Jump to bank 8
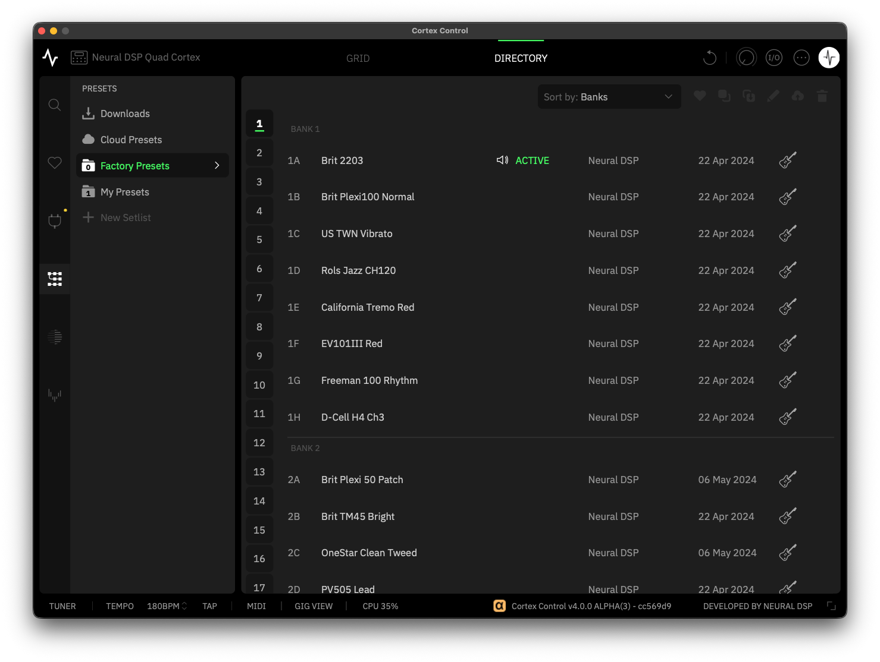This screenshot has width=880, height=662. tap(259, 327)
